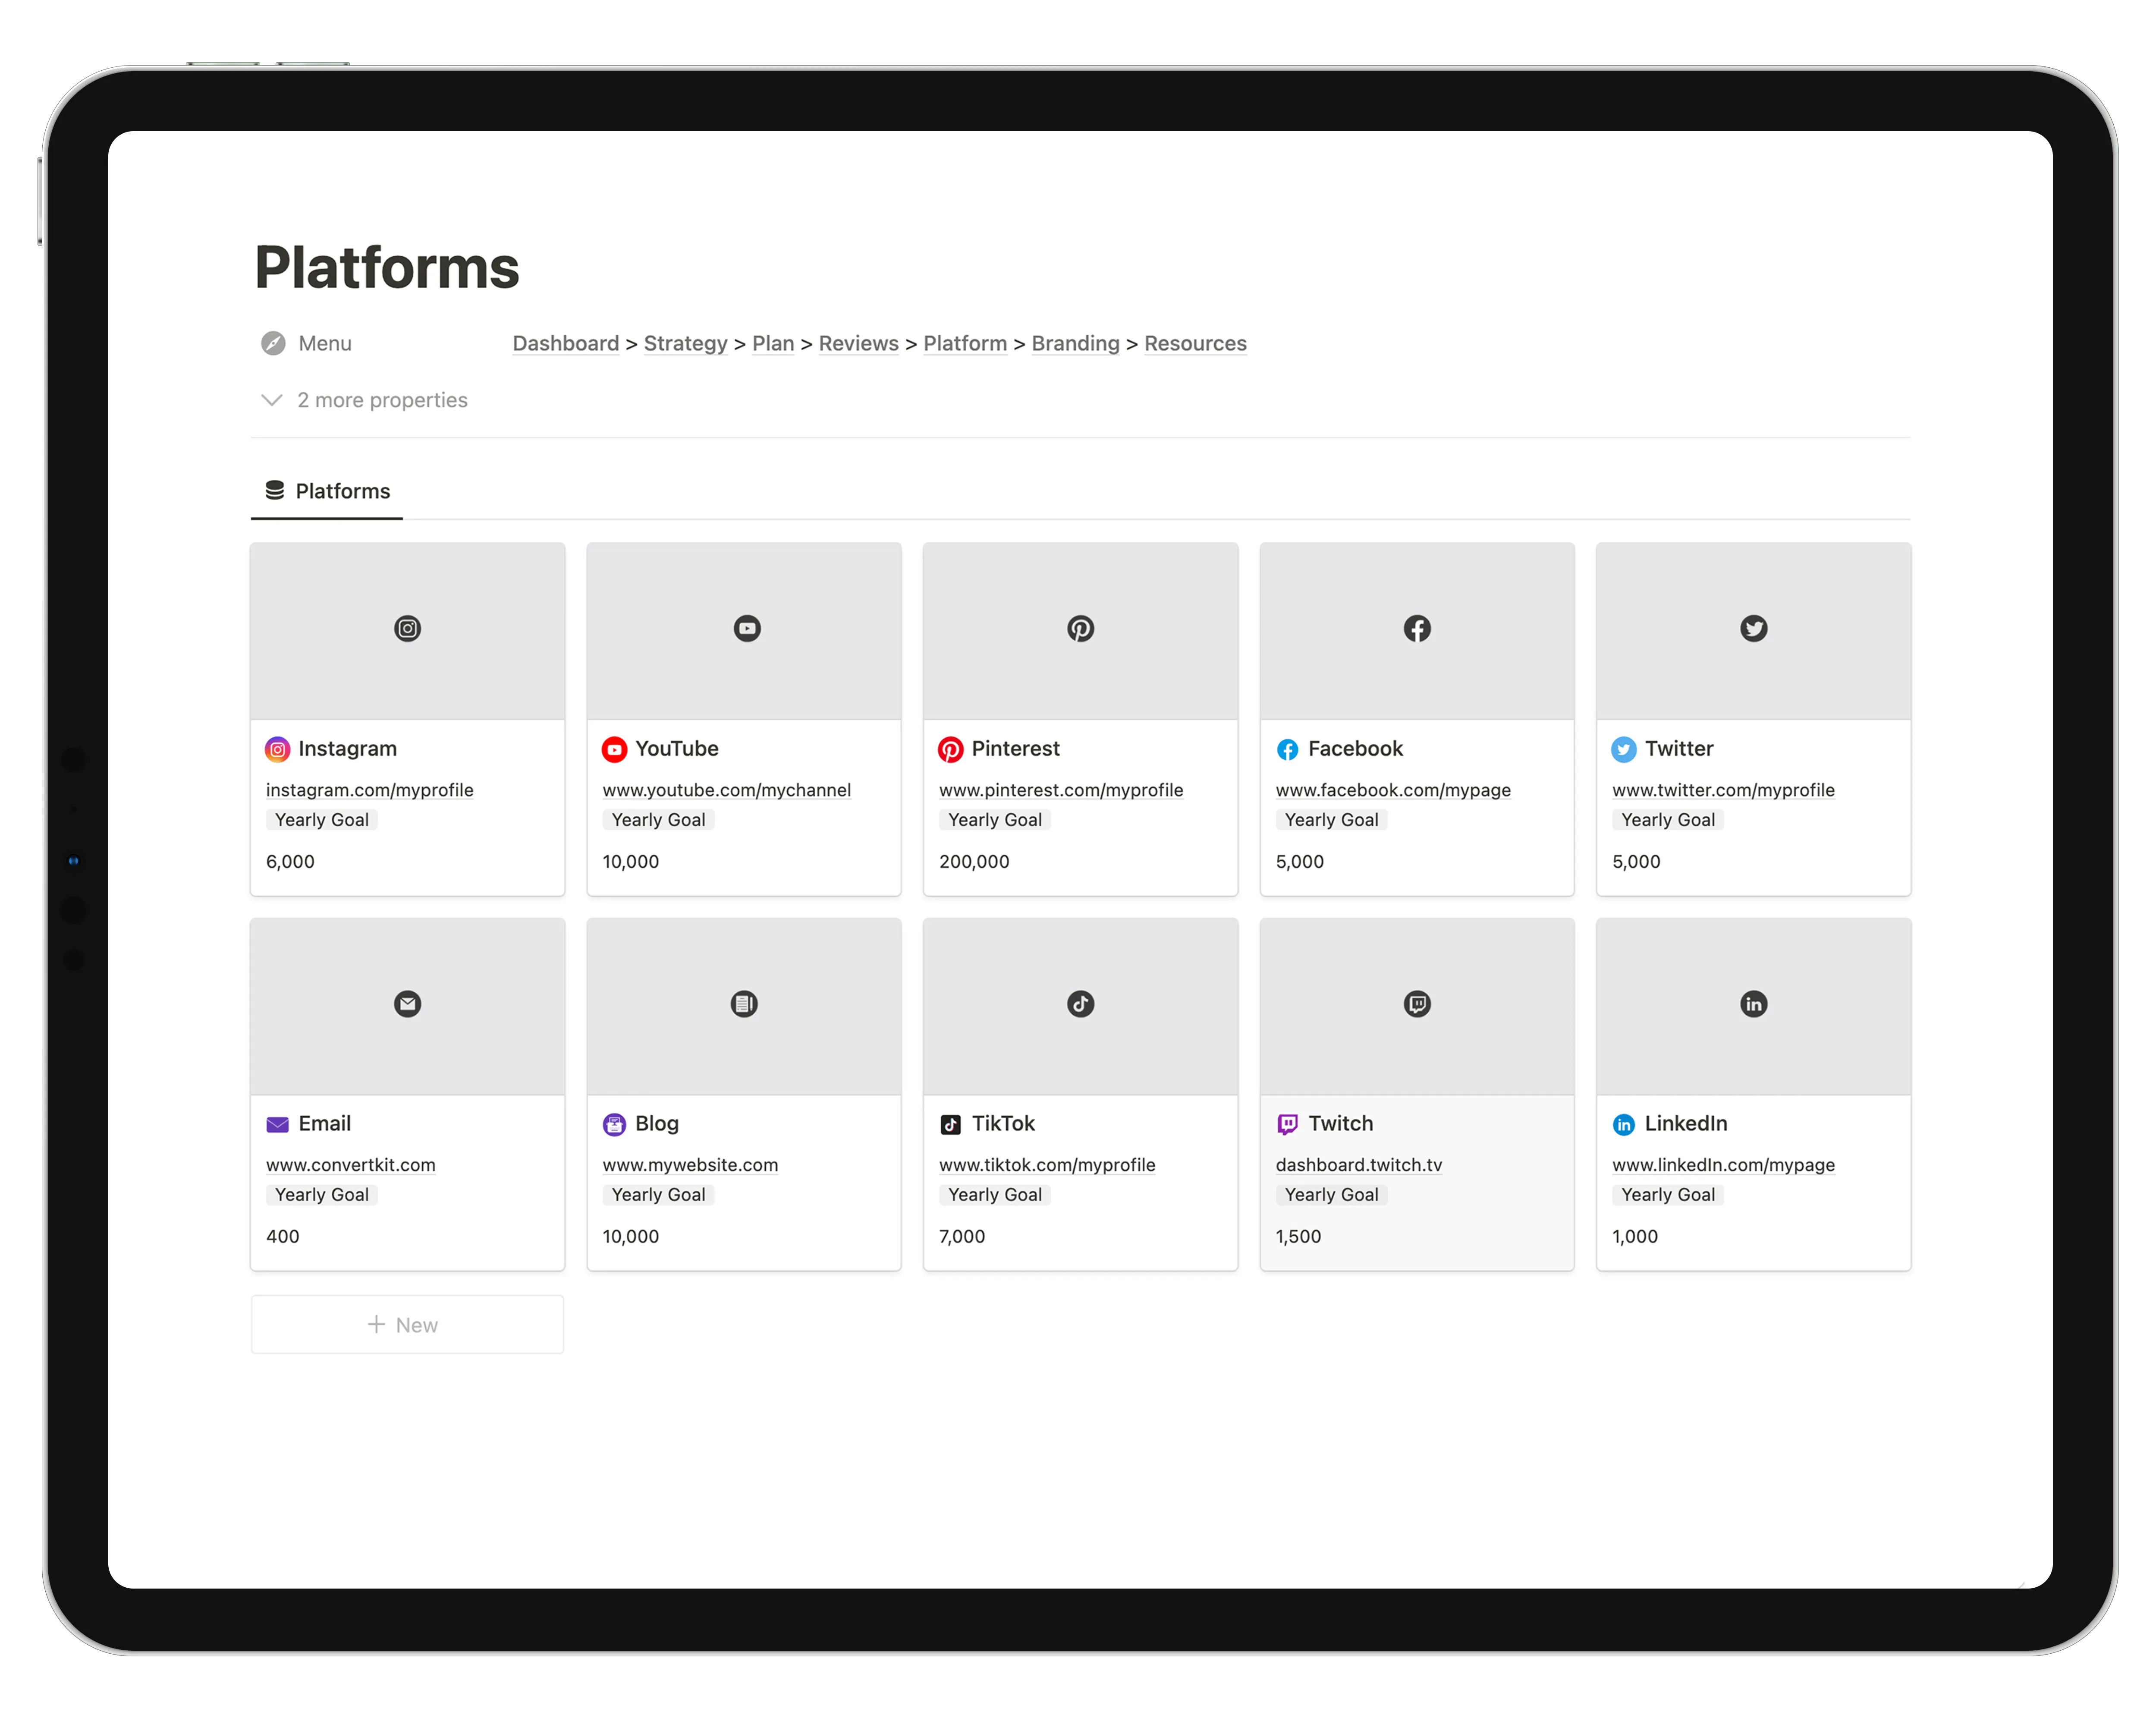Click the red YouTube icon beside the YouTube title
Image resolution: width=2156 pixels, height=1718 pixels.
point(614,749)
